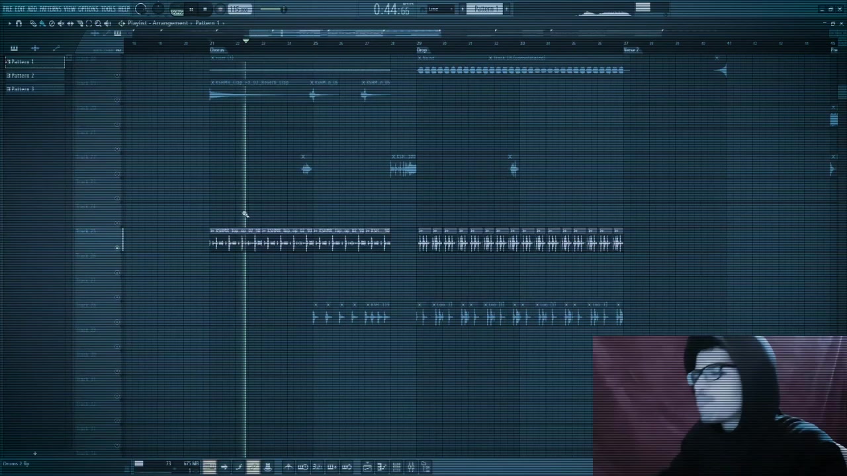Toggle loop recording

tap(345, 467)
